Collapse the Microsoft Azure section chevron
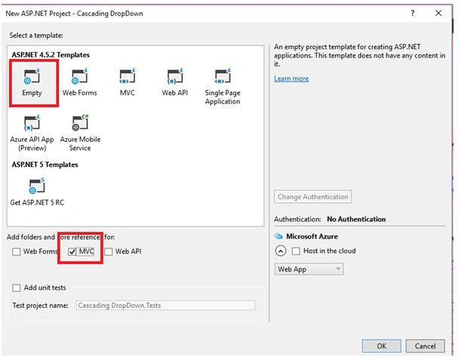The width and height of the screenshot is (474, 357). tap(281, 251)
